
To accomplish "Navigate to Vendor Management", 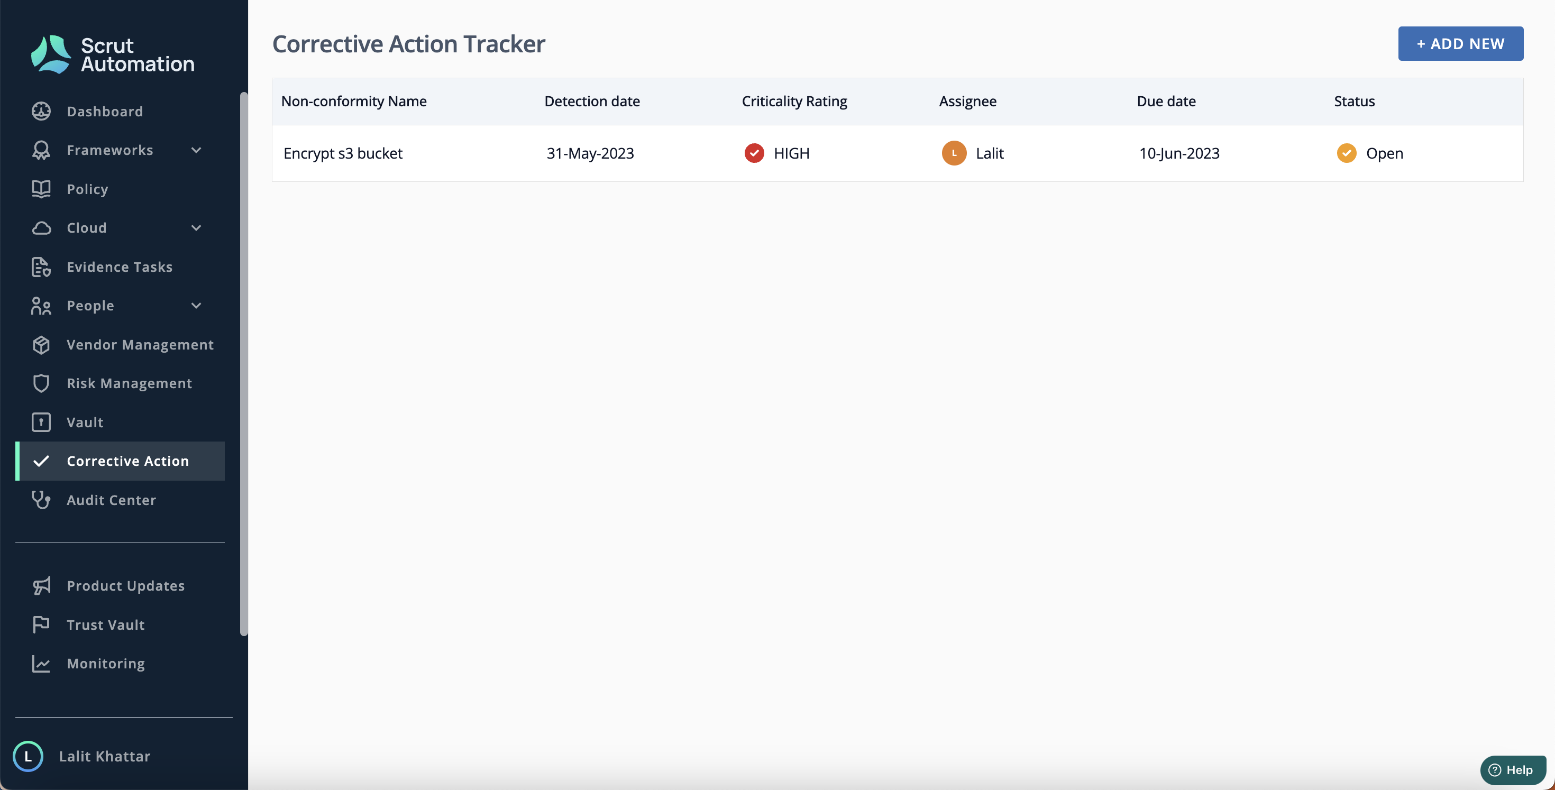I will (120, 345).
